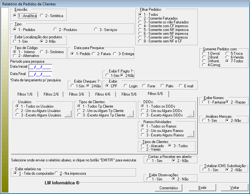Enable '1-Sim' for Exibir Cheques
250x194 pixels.
[72, 86]
